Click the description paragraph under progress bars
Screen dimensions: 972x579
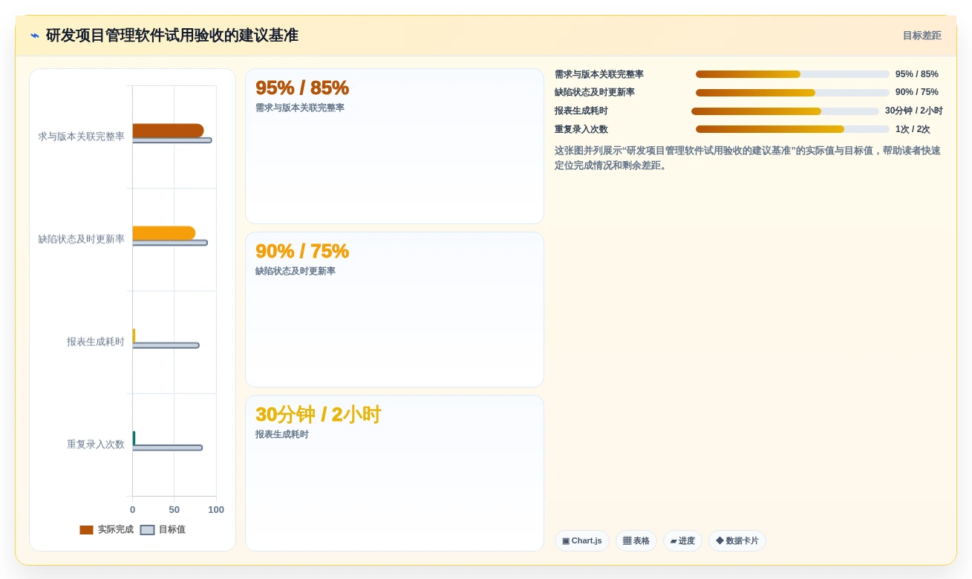coord(748,158)
